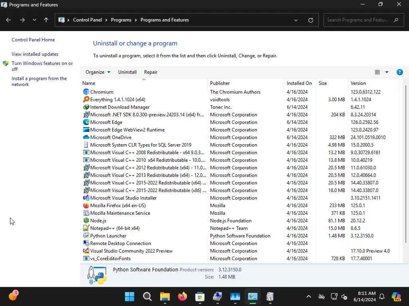Viewport: 409px width, 306px height.
Task: Open the help question mark button
Action: 399,72
